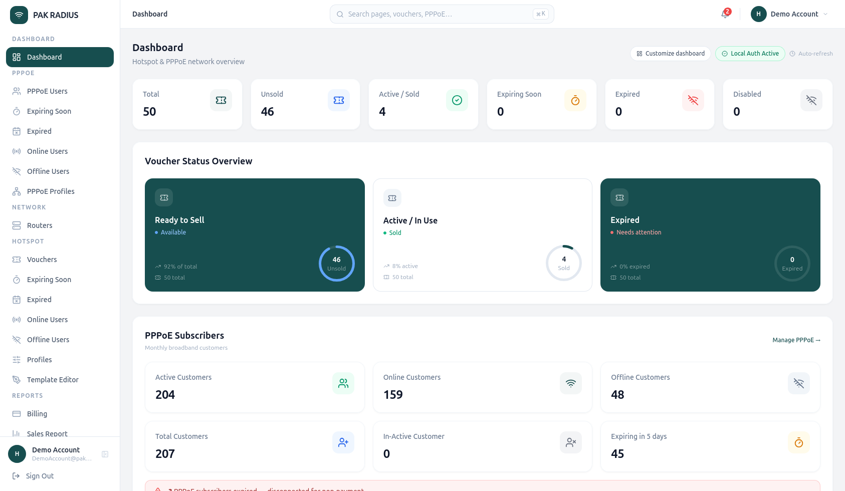Click the Total vouchers ticket icon

coord(221,100)
